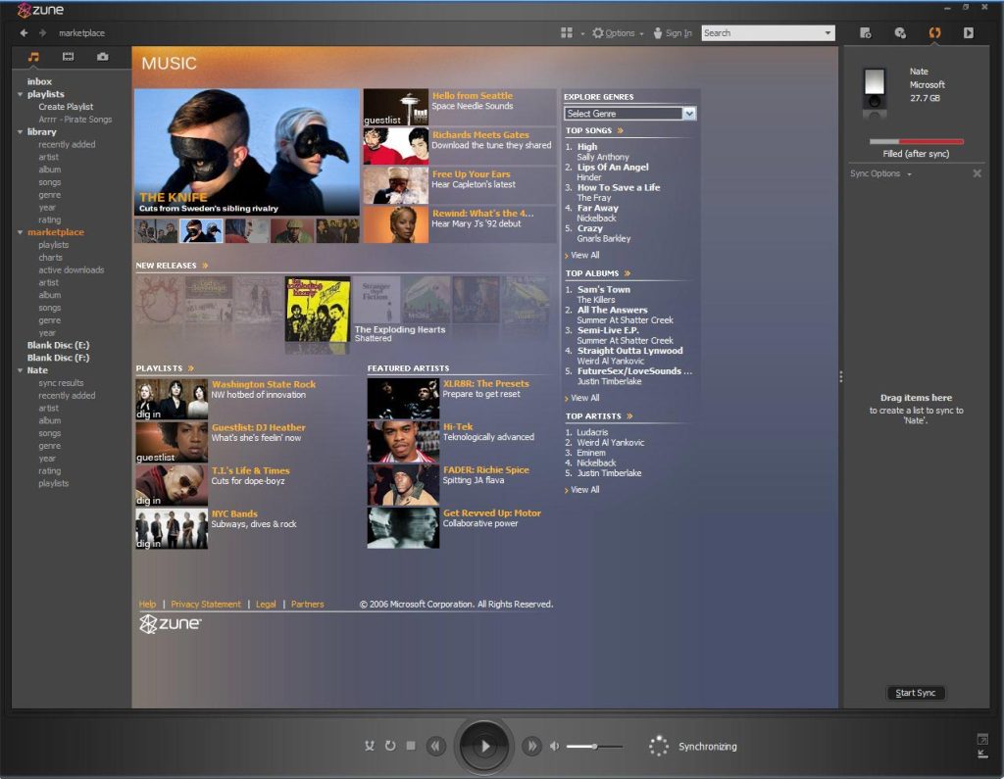Open Hi-Tek featured artist thumbnail
Viewport: 1004px width, 779px height.
403,442
